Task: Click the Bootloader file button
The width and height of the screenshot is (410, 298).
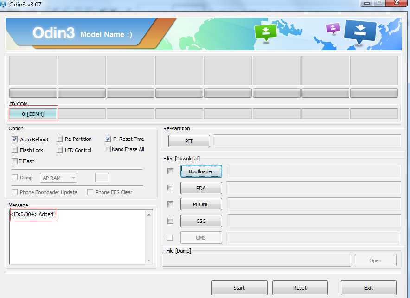Action: [x=201, y=171]
